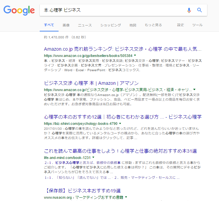Click the 約 1,470,000 件 result count text
Image resolution: width=219 pixels, height=201 pixels.
(56, 37)
